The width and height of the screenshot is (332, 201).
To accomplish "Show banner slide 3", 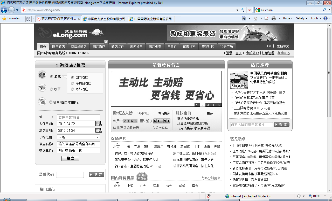I will tap(208, 105).
